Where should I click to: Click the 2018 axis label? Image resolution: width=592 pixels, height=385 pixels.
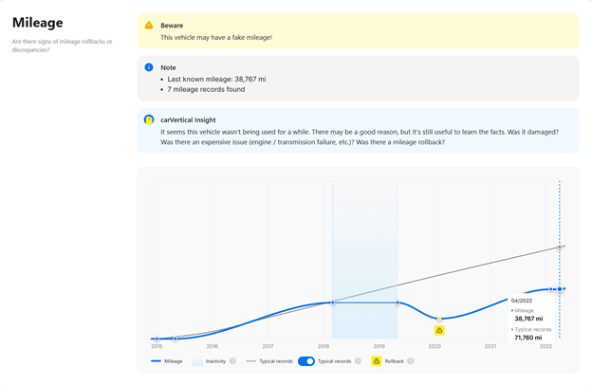coord(324,346)
